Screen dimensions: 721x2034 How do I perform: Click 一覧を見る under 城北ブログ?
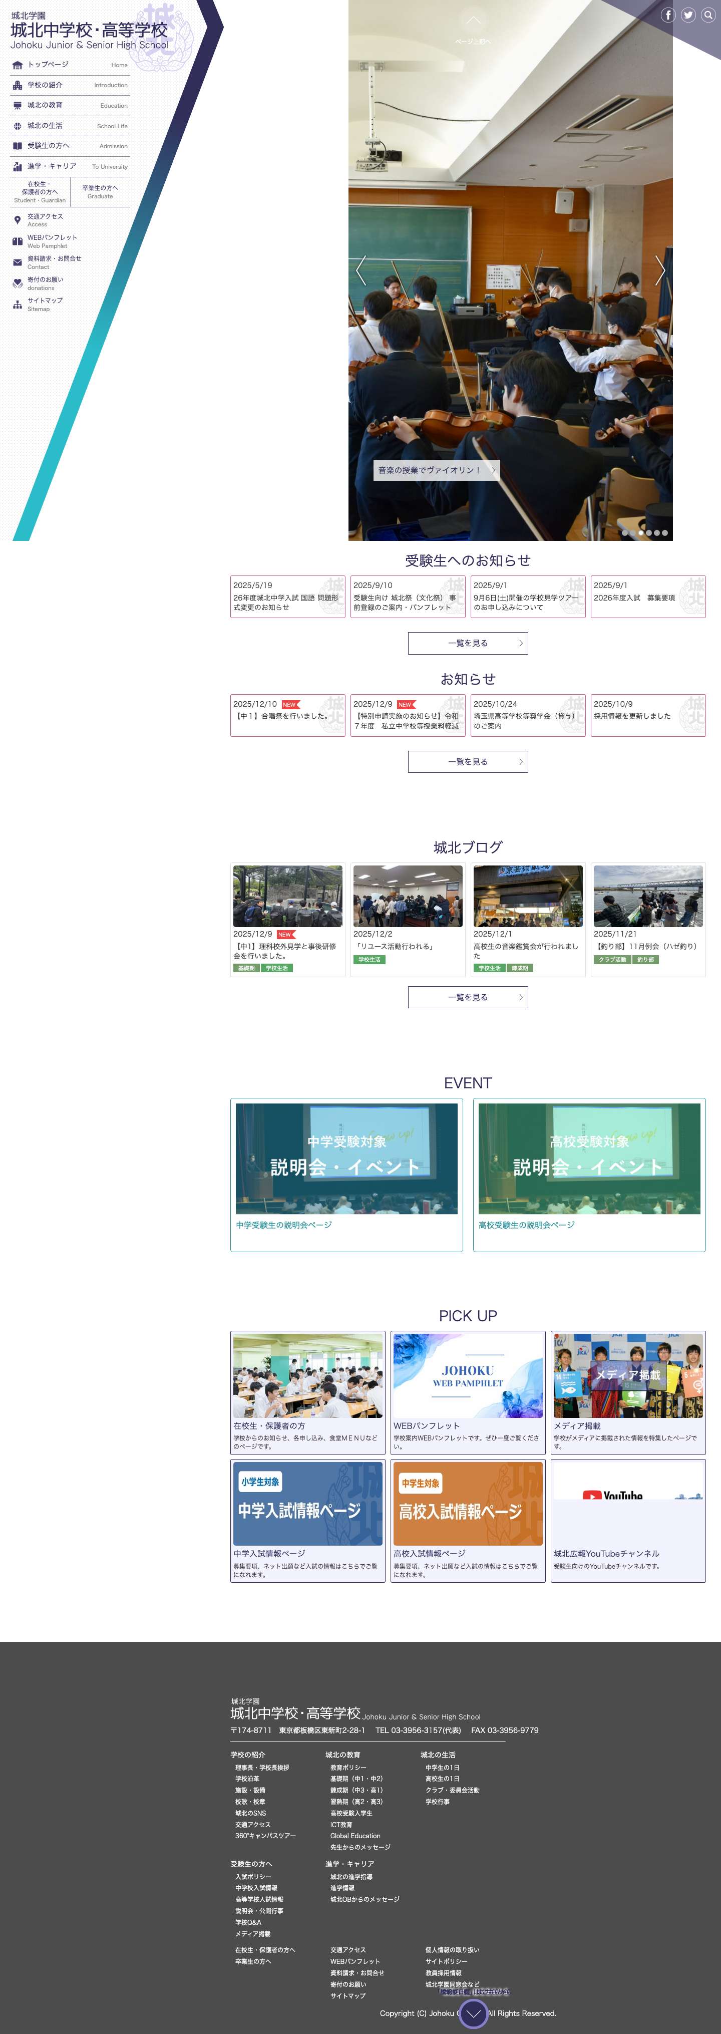click(468, 997)
